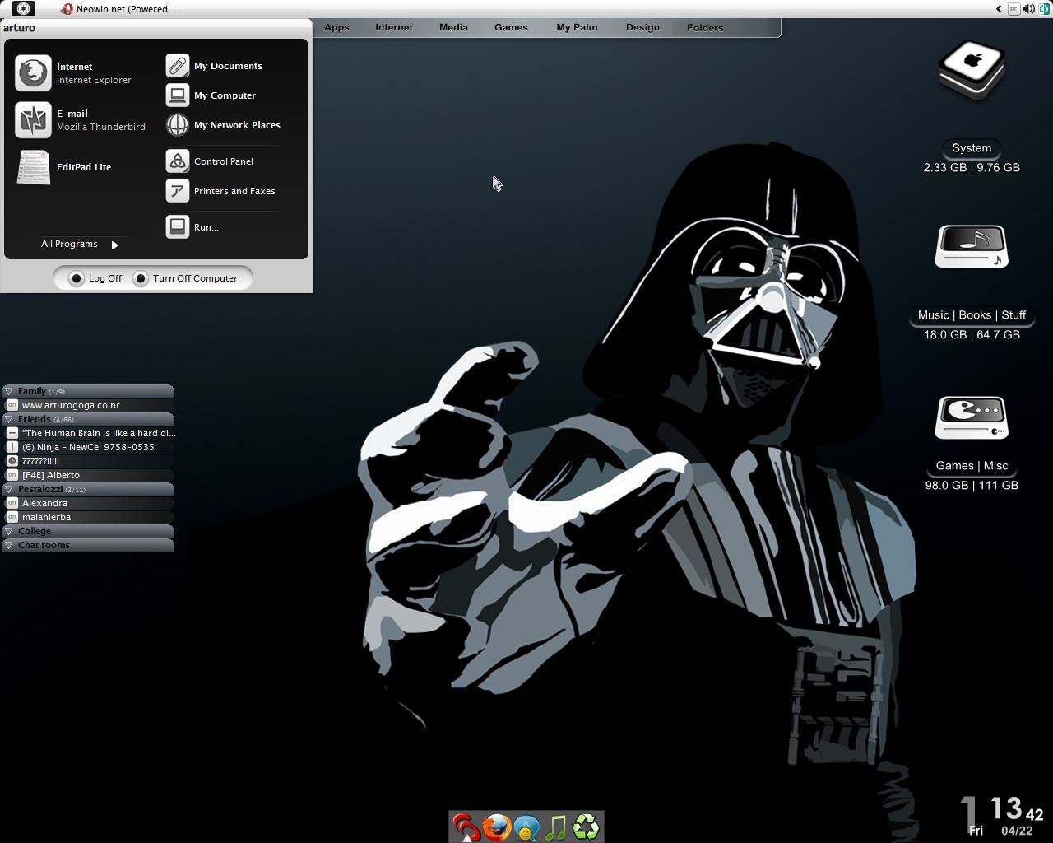Click the All Programs label
Screen dimensions: 1053x843
(69, 245)
